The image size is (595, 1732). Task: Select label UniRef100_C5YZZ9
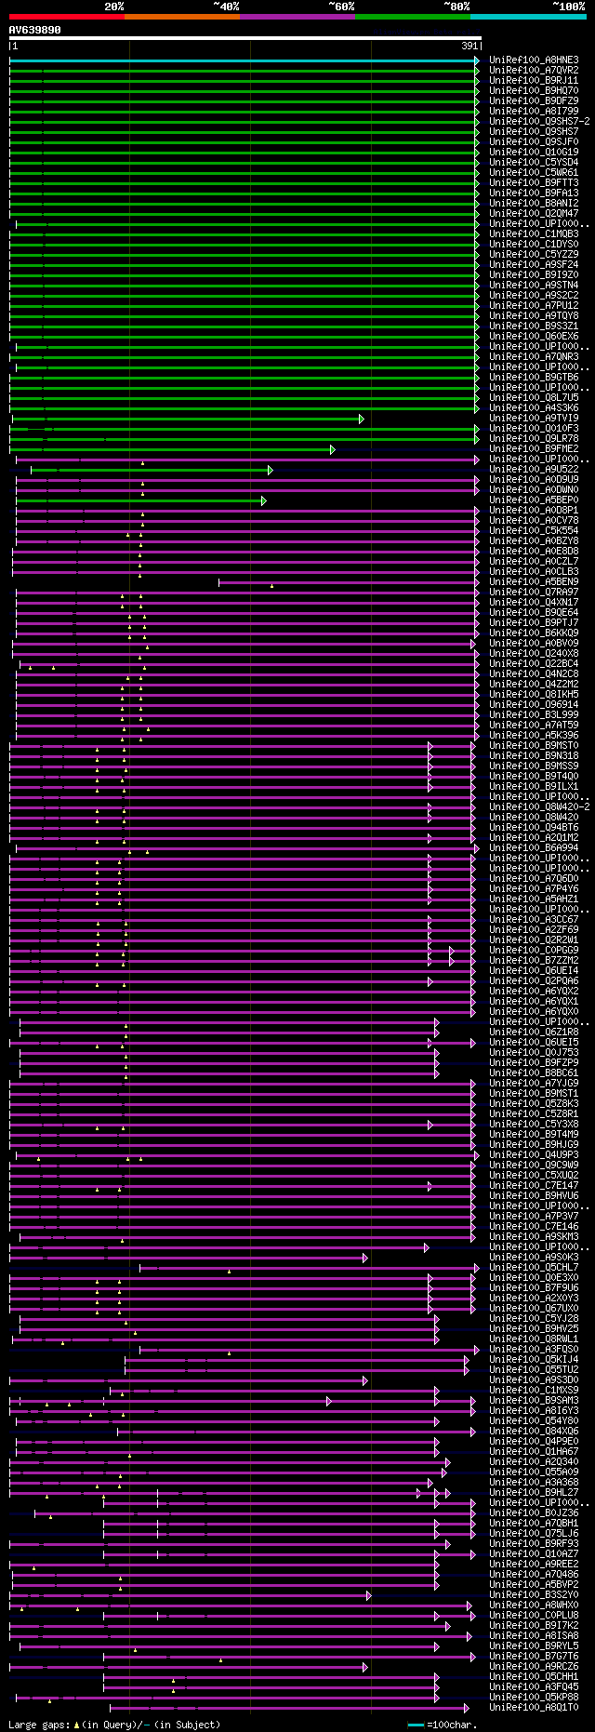(534, 255)
